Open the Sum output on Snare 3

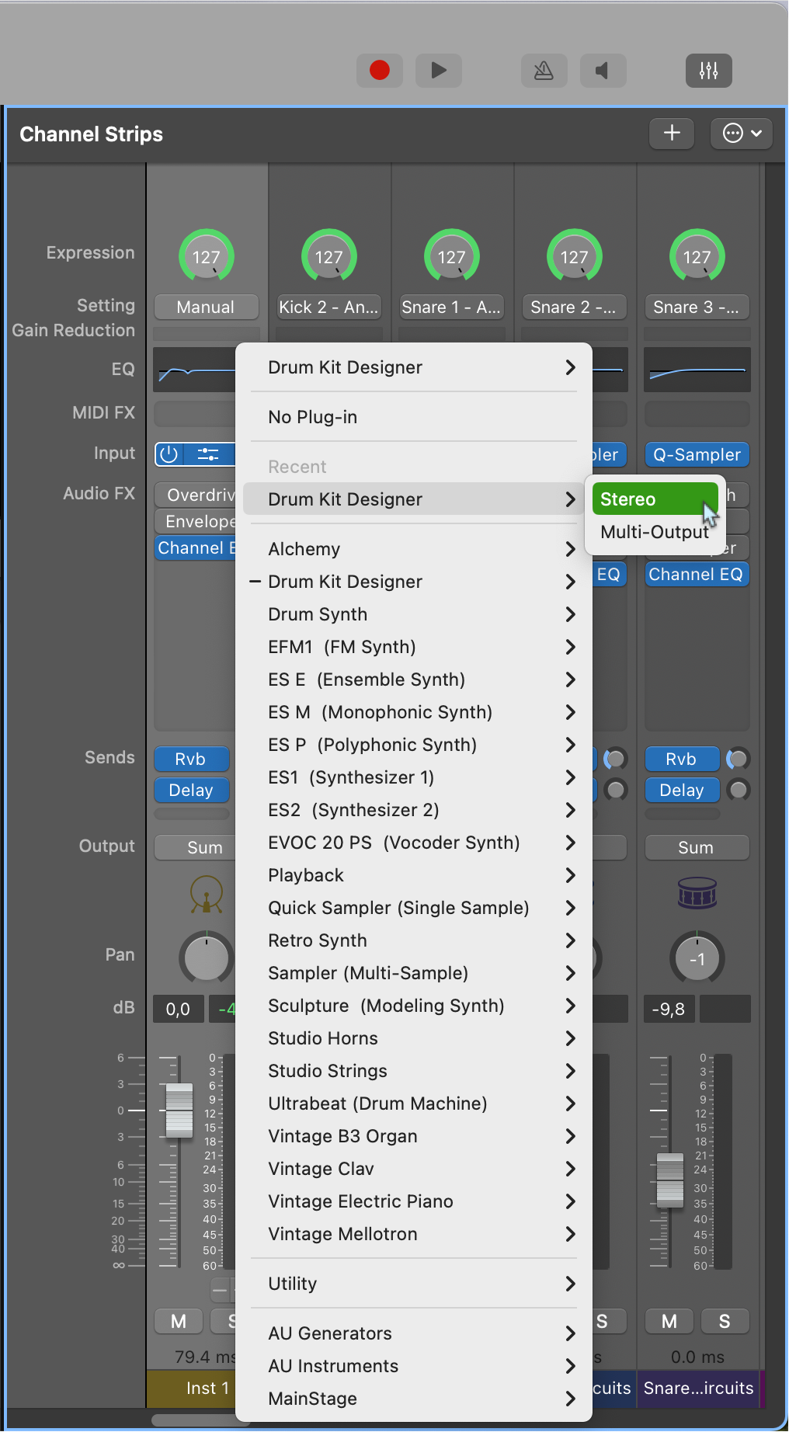point(697,847)
